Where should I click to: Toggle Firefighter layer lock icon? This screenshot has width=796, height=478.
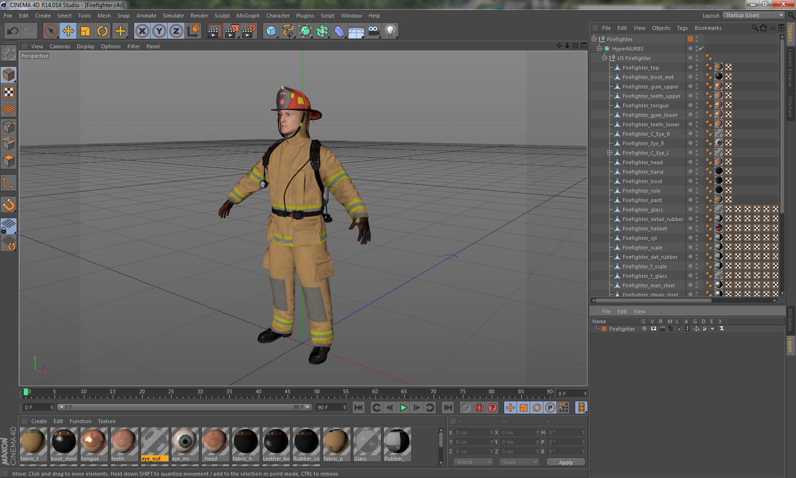tap(679, 328)
